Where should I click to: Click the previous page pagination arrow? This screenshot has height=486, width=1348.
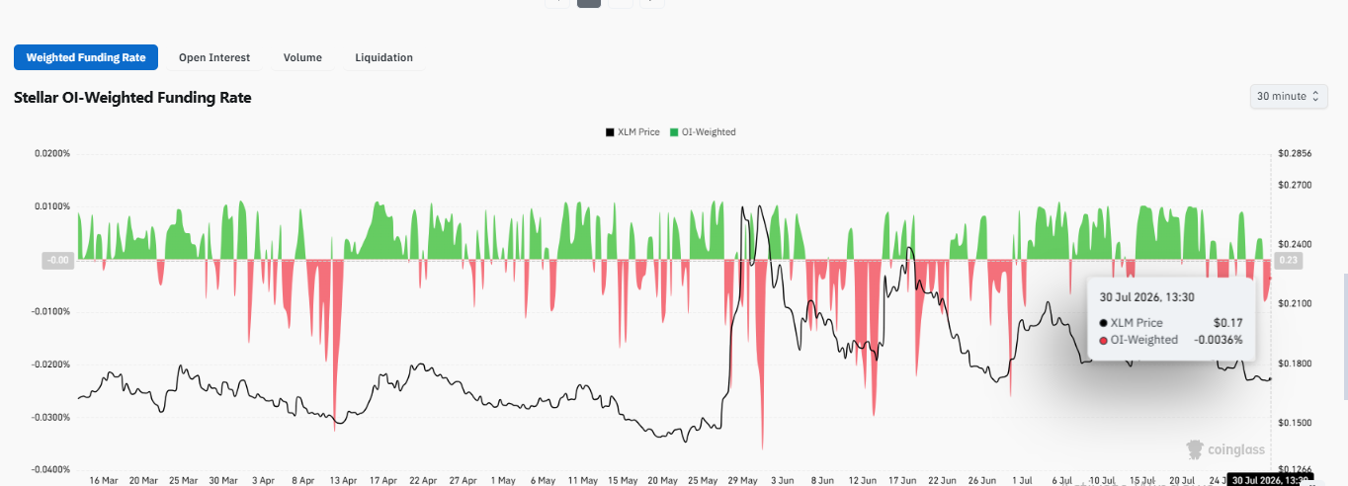point(557,3)
